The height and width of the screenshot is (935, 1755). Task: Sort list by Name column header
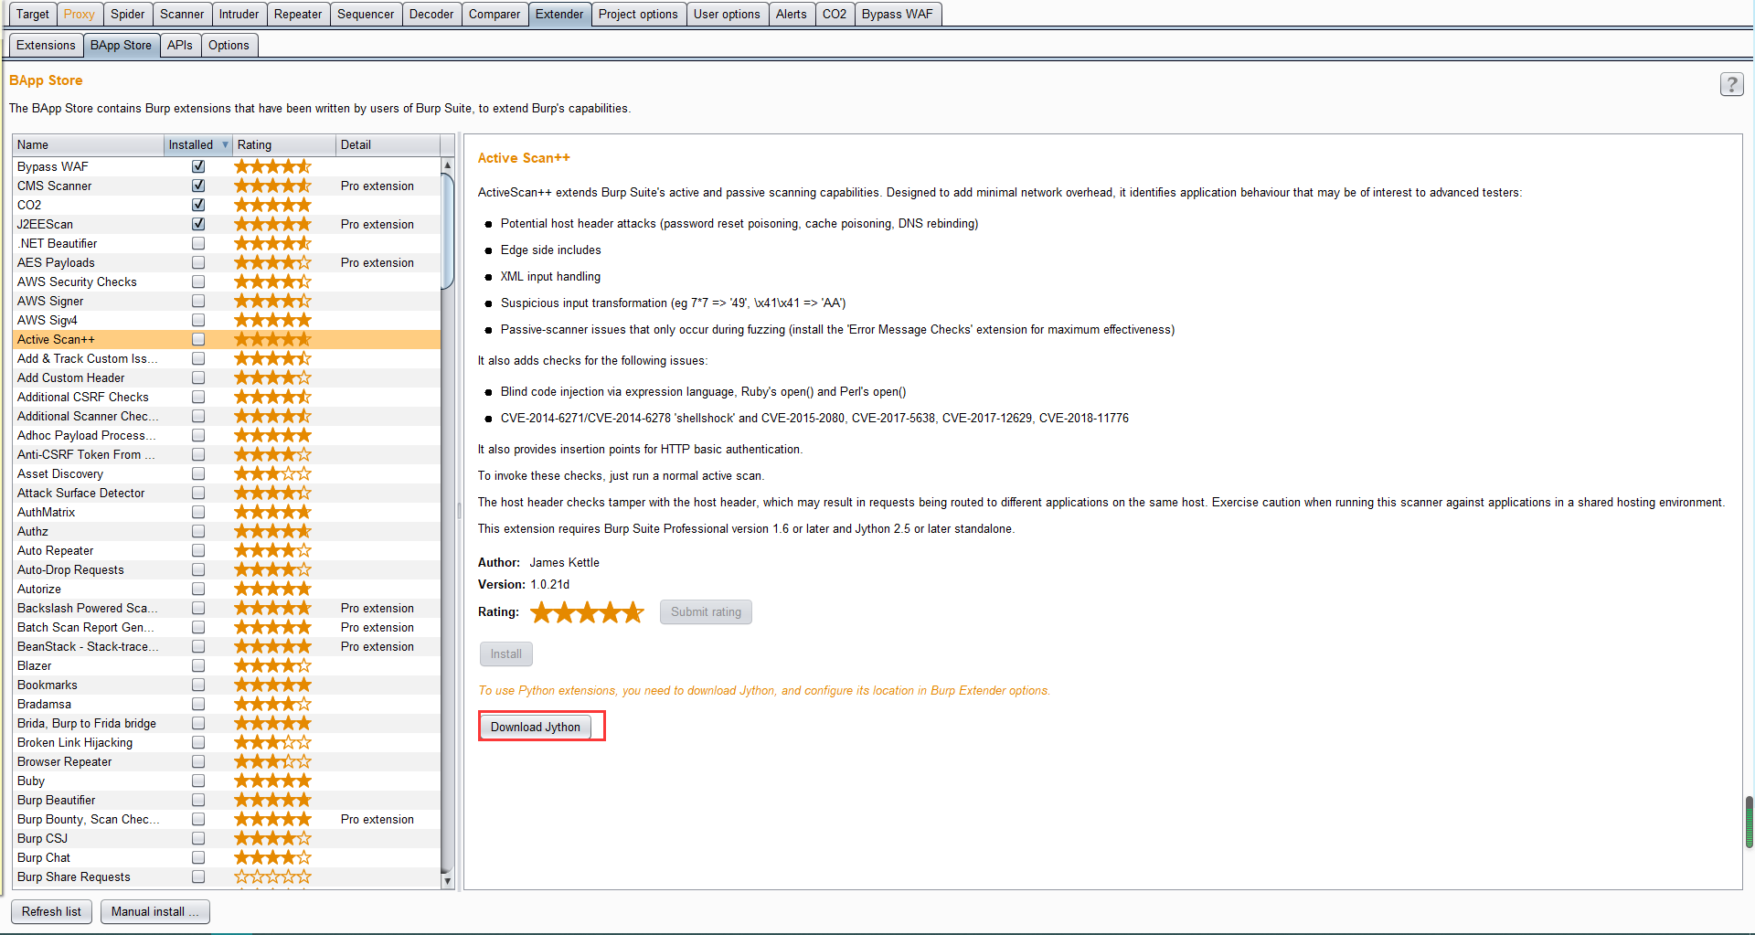tap(88, 144)
